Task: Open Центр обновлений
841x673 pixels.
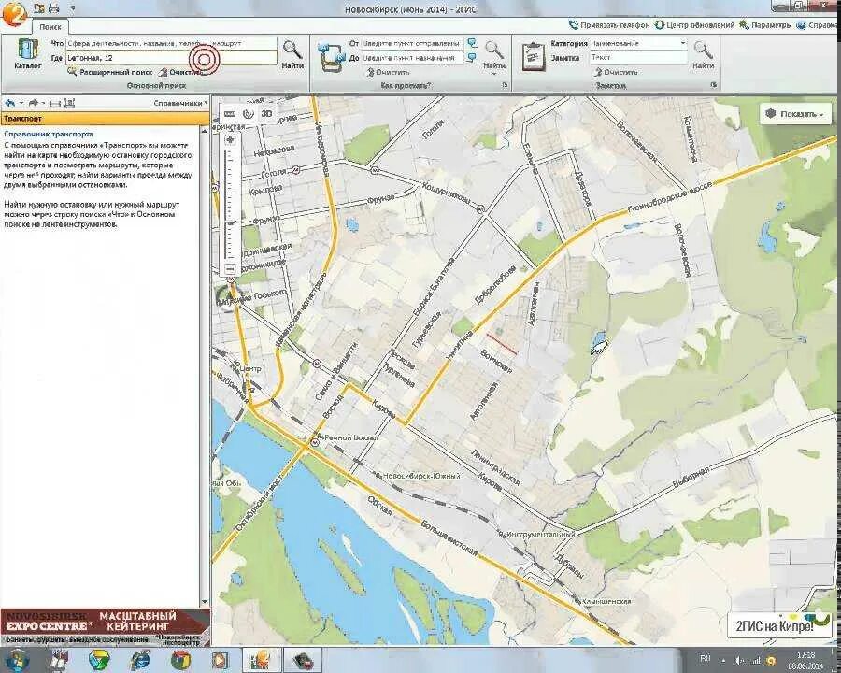Action: coord(694,25)
